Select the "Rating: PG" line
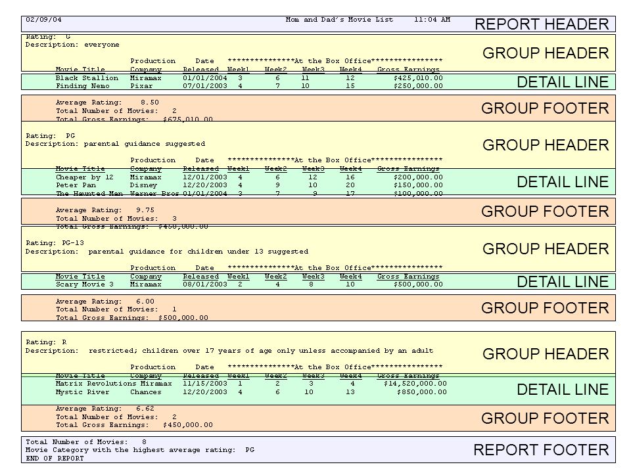Image resolution: width=631 pixels, height=473 pixels. 51,136
